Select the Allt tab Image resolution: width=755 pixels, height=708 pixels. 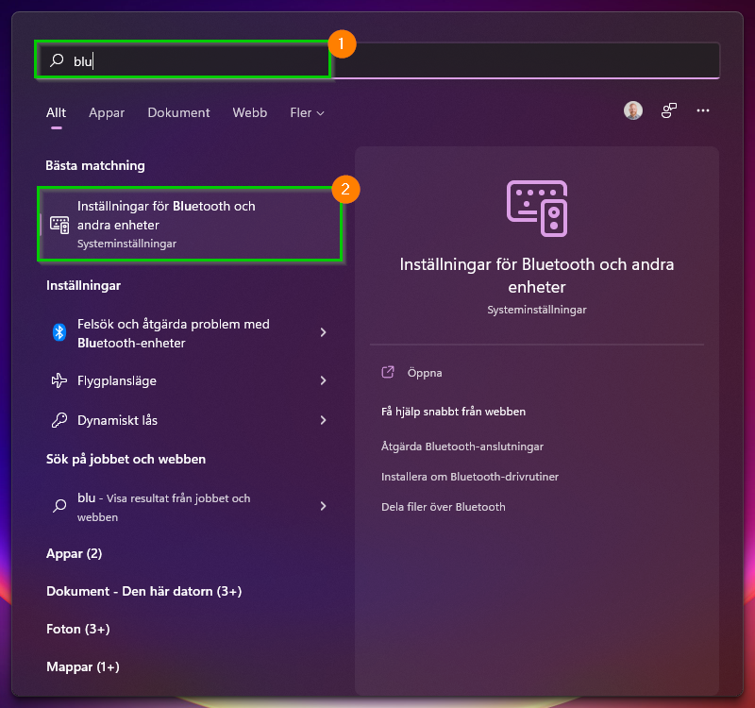point(56,112)
